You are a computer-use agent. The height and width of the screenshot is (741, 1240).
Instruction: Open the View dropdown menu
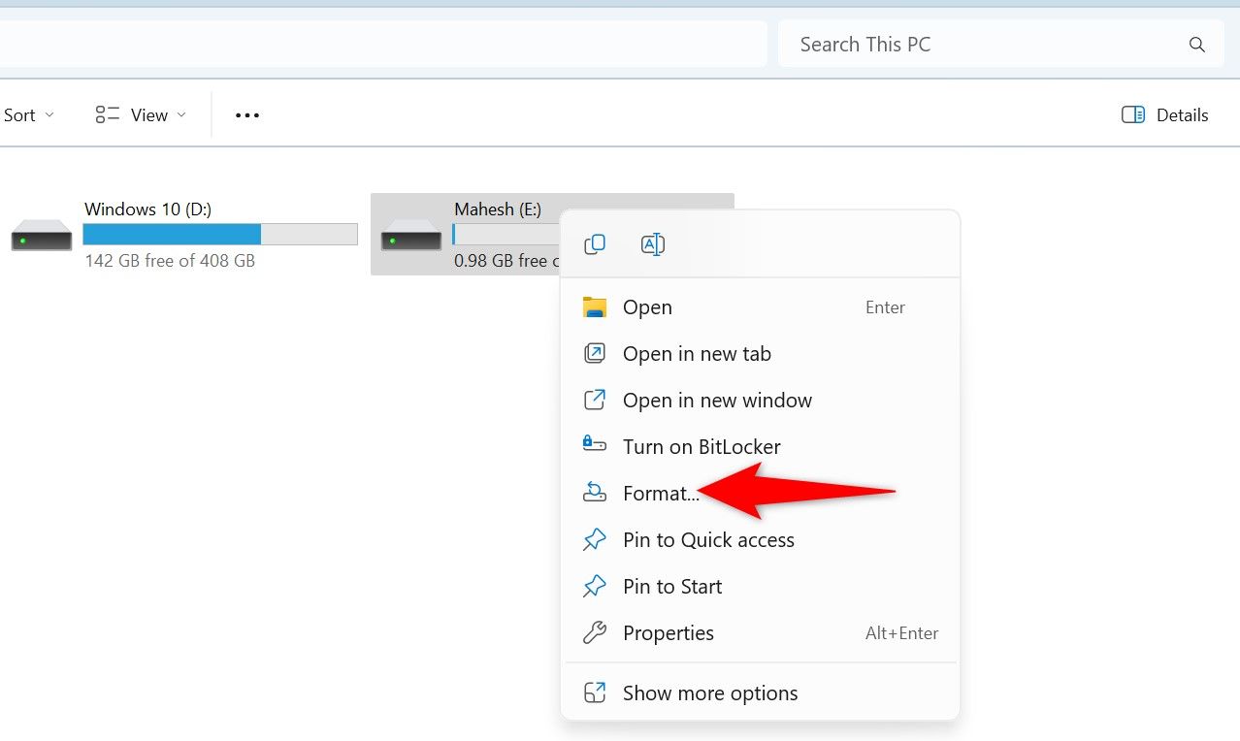click(141, 115)
